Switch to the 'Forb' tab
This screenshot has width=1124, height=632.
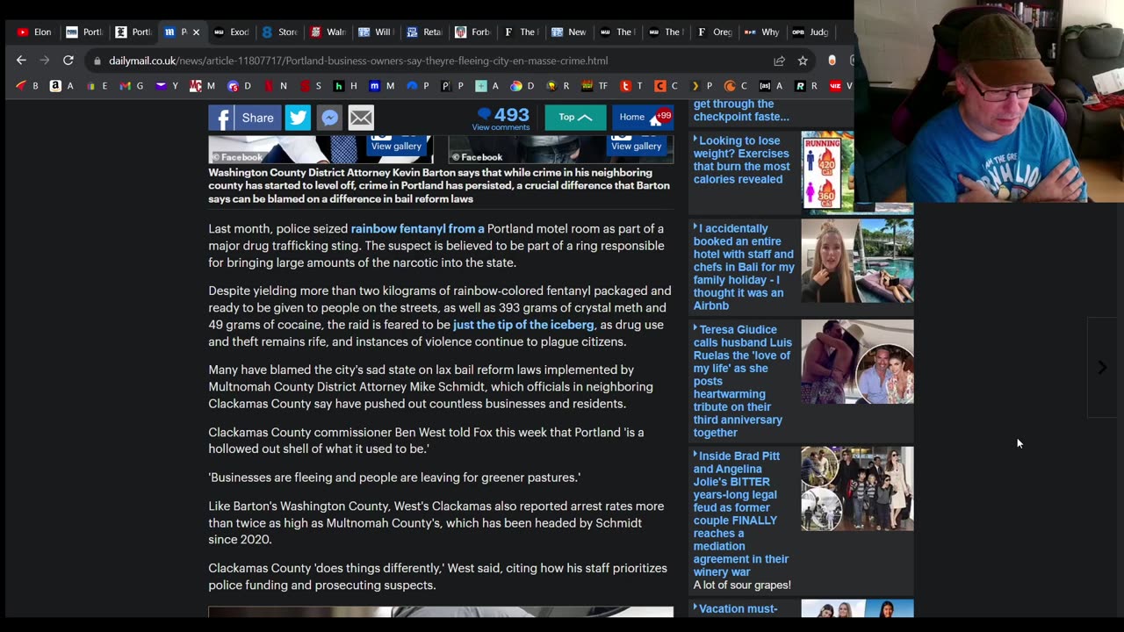pos(472,32)
